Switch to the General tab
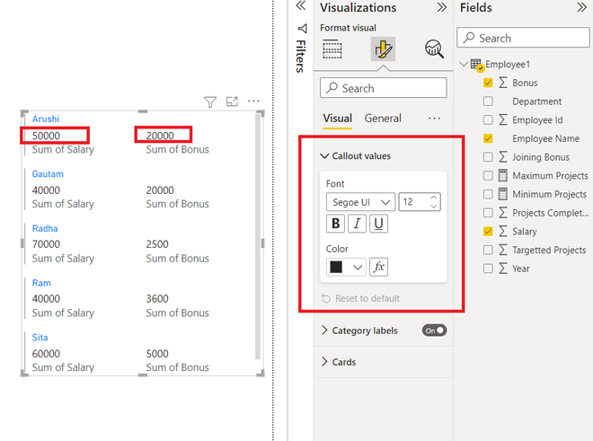 383,119
